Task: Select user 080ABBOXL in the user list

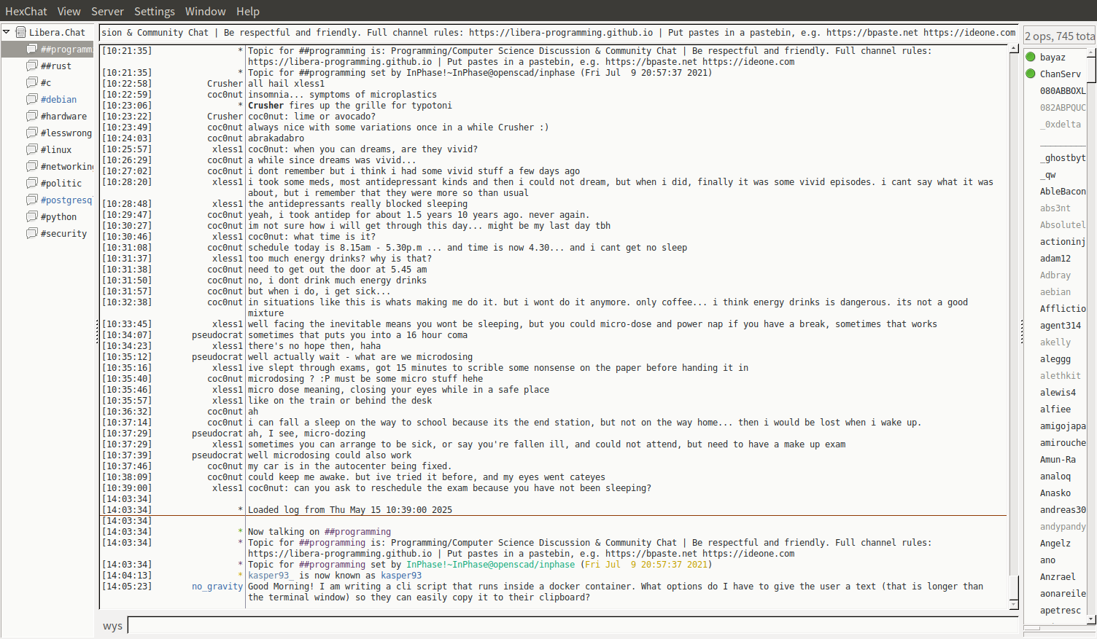Action: pos(1063,90)
